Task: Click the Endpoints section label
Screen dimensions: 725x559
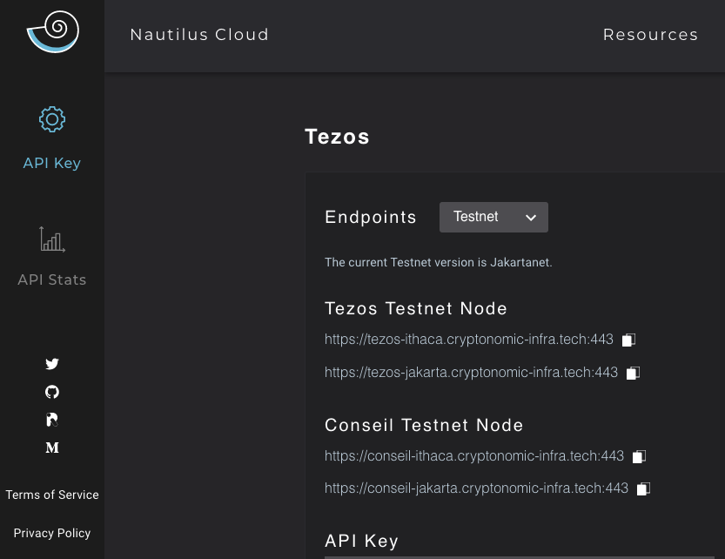Action: pyautogui.click(x=371, y=217)
